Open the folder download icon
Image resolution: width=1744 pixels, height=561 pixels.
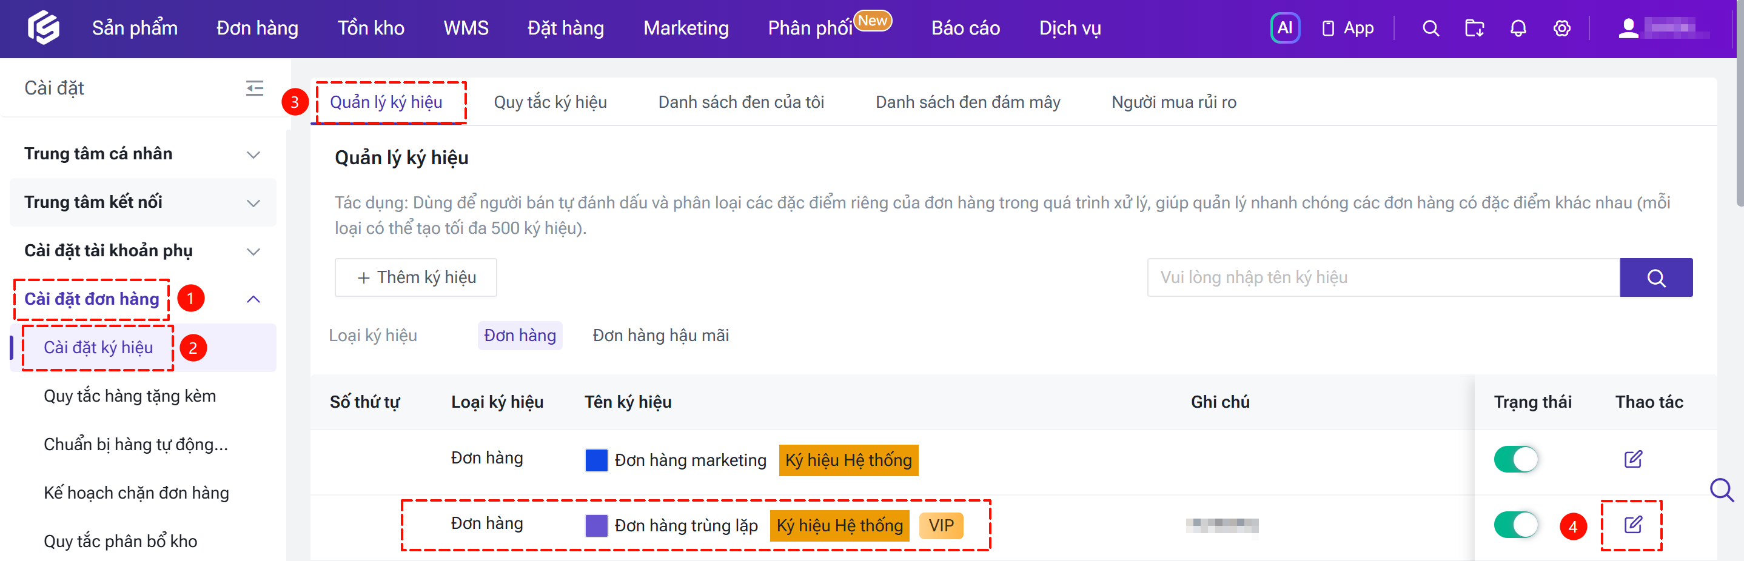coord(1474,28)
